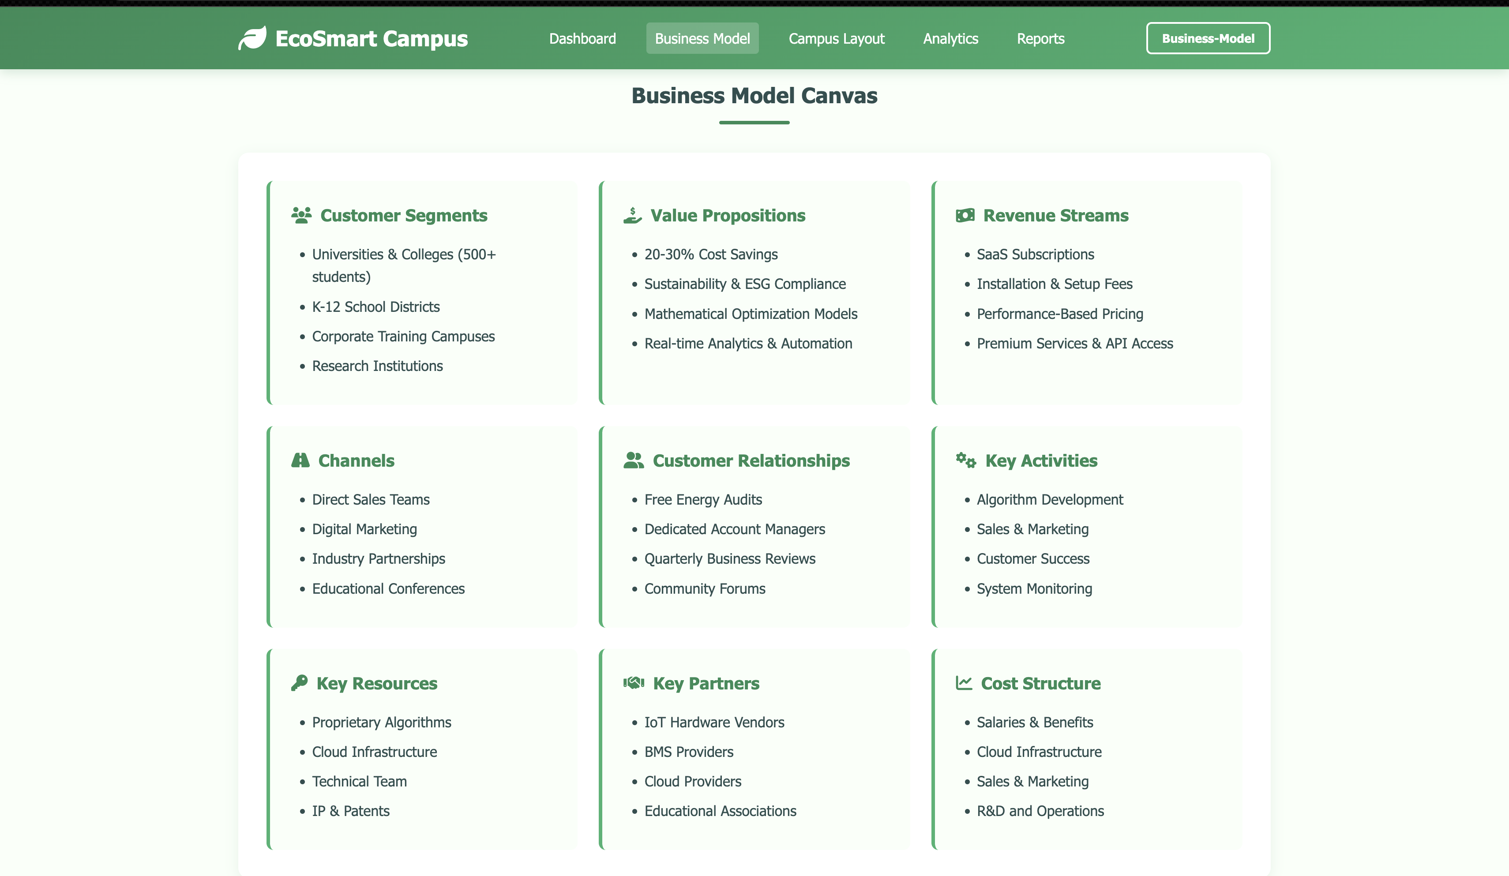This screenshot has width=1509, height=876.
Task: Open the Dashboard nav item
Action: pyautogui.click(x=582, y=39)
